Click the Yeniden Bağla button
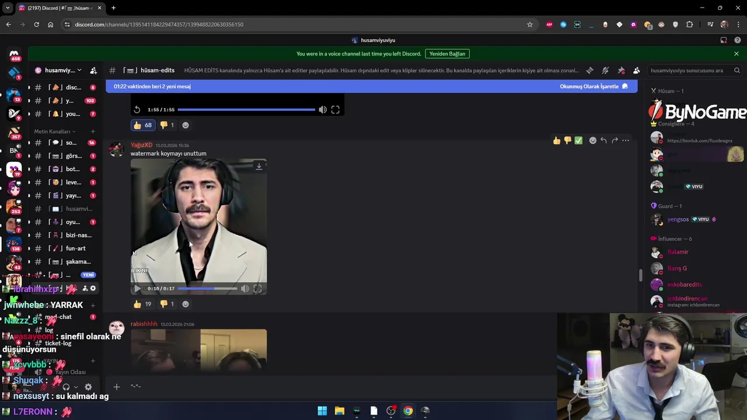Viewport: 747px width, 420px height. tap(447, 54)
